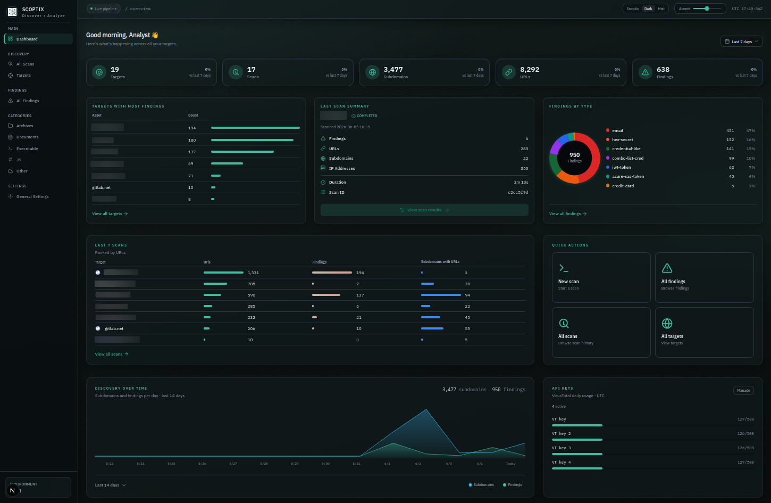Click the Subdomains globe stat icon
Viewport: 771px width, 503px height.
[x=372, y=72]
